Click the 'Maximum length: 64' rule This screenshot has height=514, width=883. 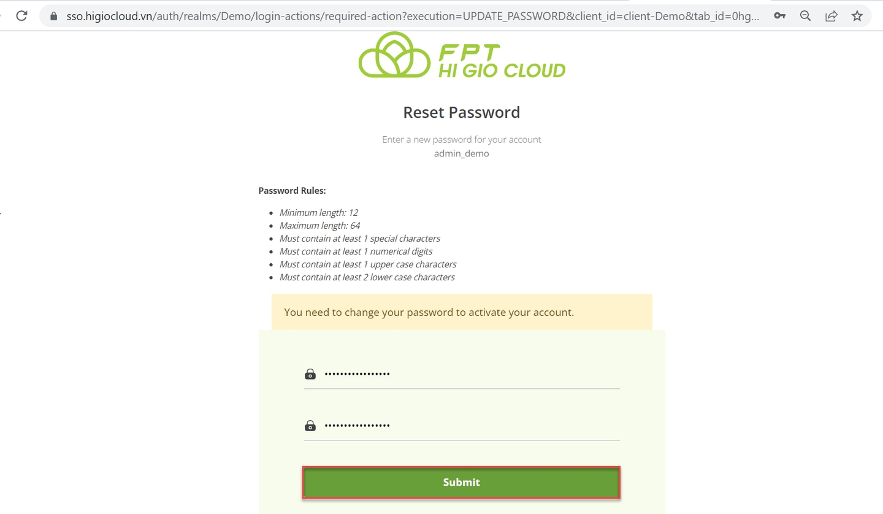click(319, 226)
